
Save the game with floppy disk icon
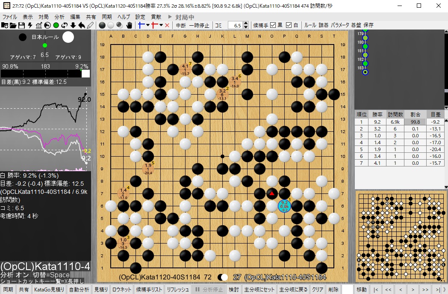click(x=21, y=25)
